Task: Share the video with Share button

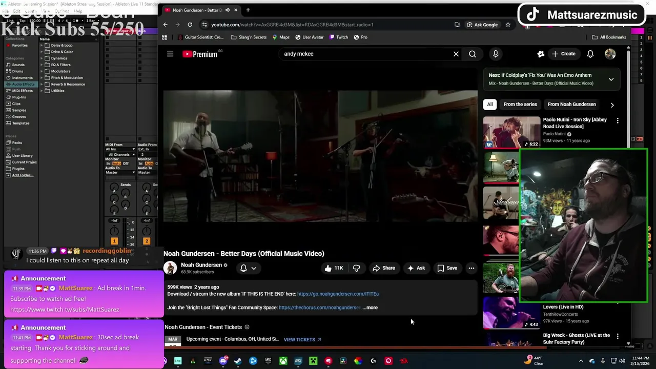Action: click(384, 268)
